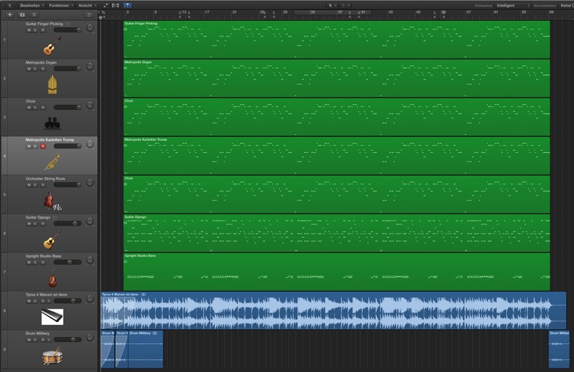Image resolution: width=574 pixels, height=372 pixels.
Task: Open the Einrasten Intelligent dropdown
Action: tap(513, 6)
